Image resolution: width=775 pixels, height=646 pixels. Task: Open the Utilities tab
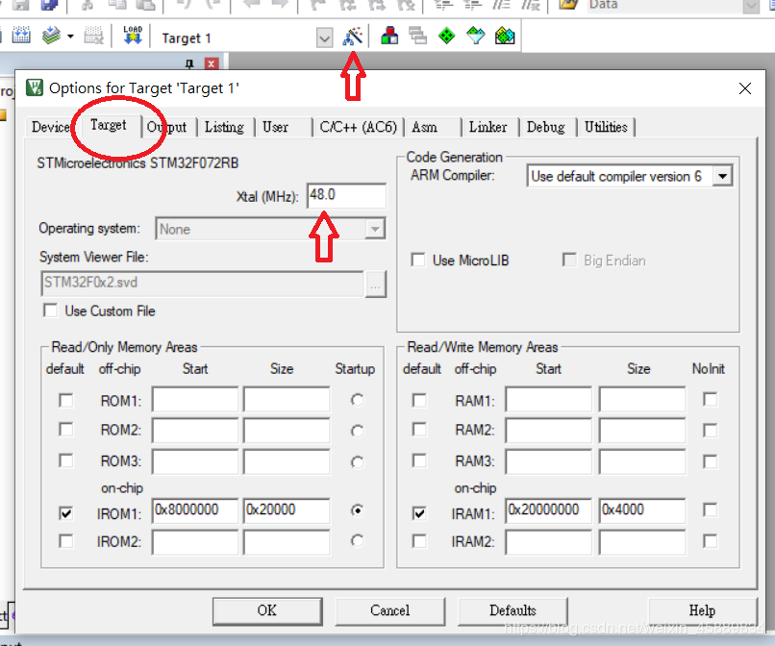point(606,127)
